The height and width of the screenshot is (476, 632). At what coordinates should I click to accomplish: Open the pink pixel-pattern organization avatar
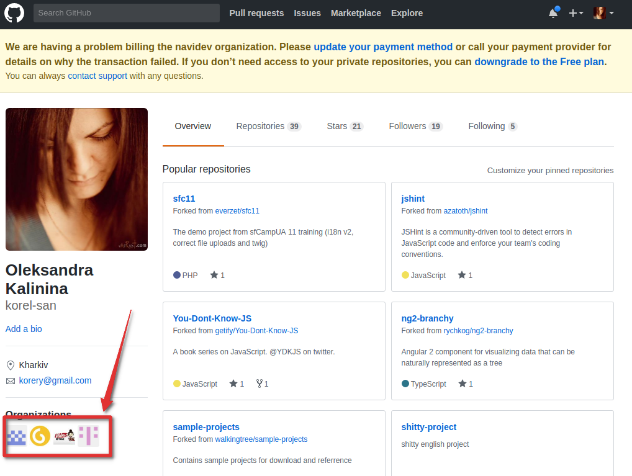click(x=88, y=436)
